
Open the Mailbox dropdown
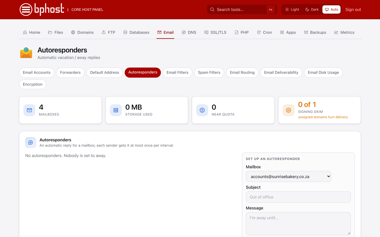(289, 176)
